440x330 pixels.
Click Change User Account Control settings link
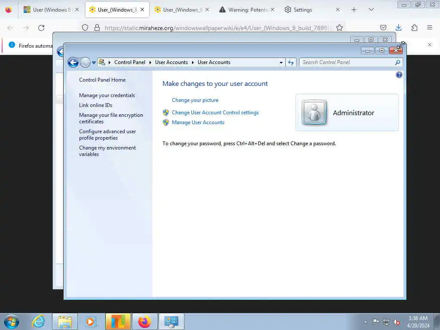(x=215, y=113)
